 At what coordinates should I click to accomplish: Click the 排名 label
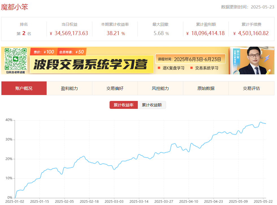pos(24,24)
